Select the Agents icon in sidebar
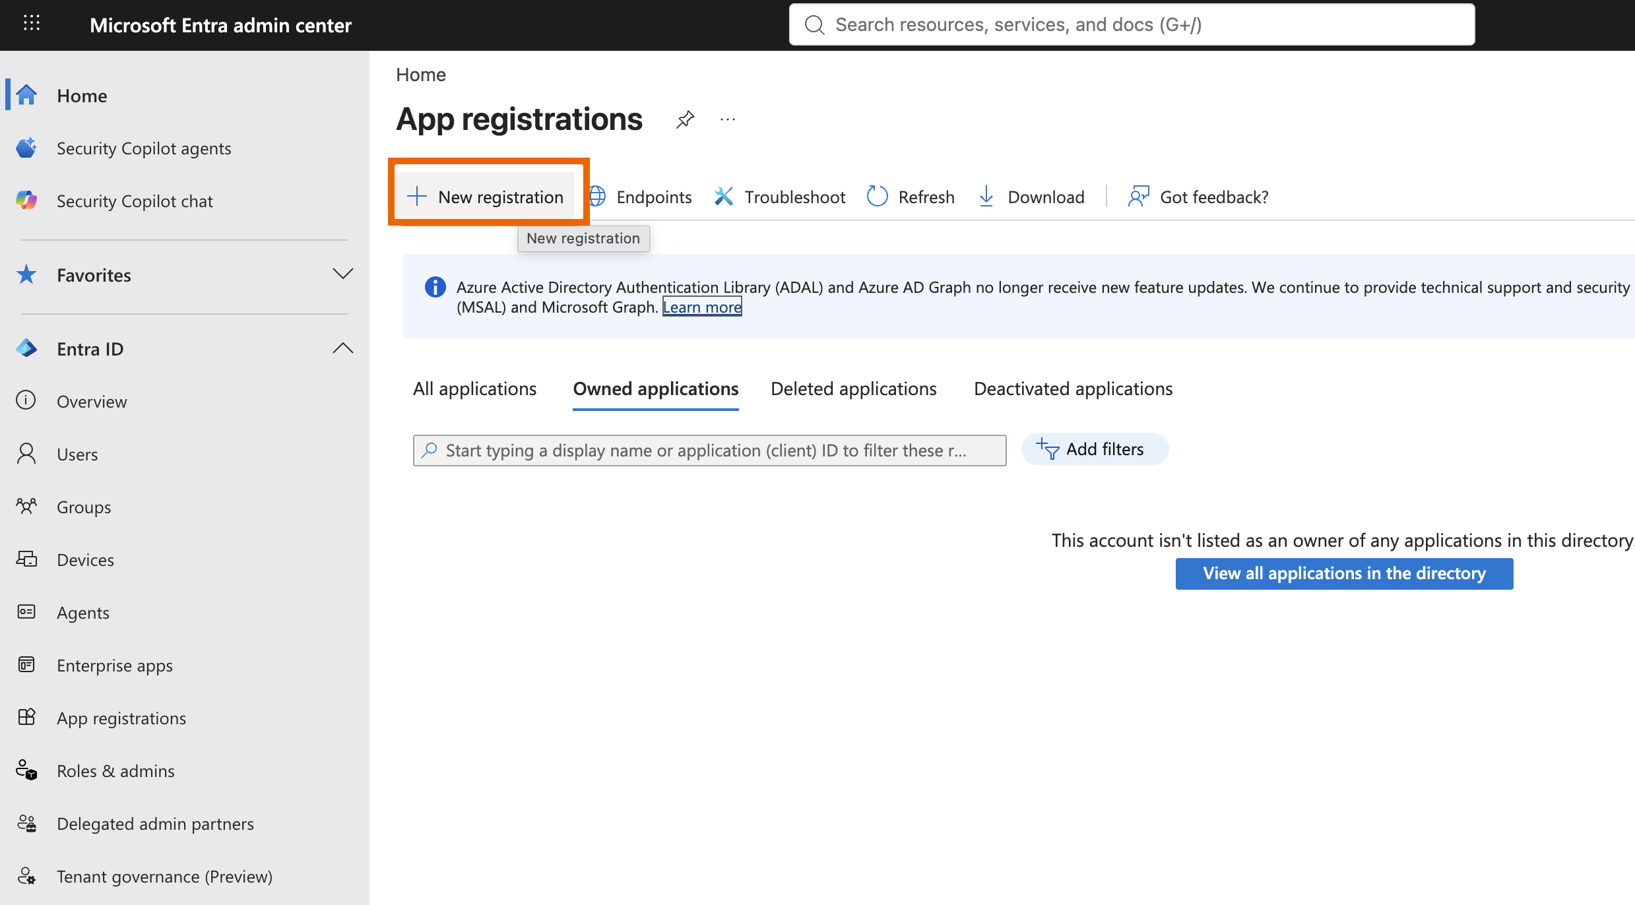 (x=26, y=612)
